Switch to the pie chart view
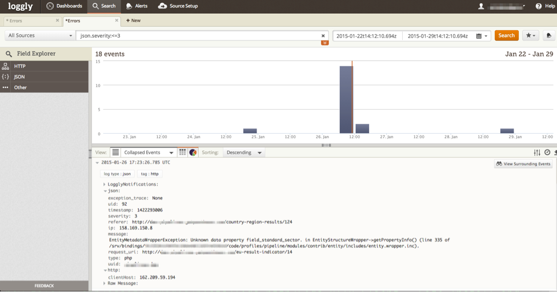This screenshot has width=557, height=292. pos(193,153)
